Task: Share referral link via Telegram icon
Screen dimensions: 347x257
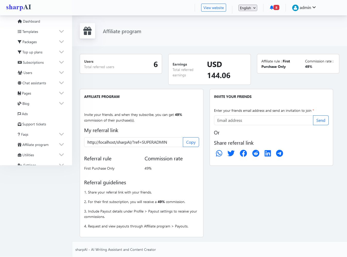Action: tap(280, 153)
